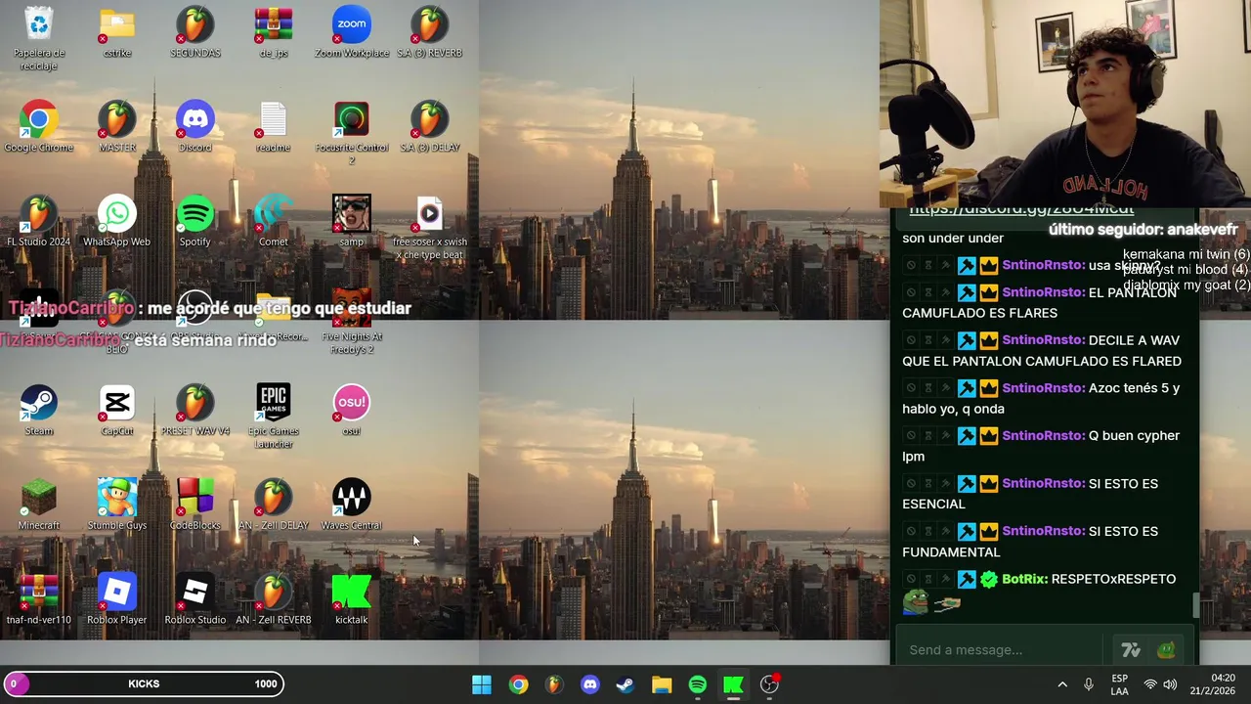This screenshot has width=1251, height=704.
Task: Open File Explorer from the taskbar
Action: pos(662,684)
